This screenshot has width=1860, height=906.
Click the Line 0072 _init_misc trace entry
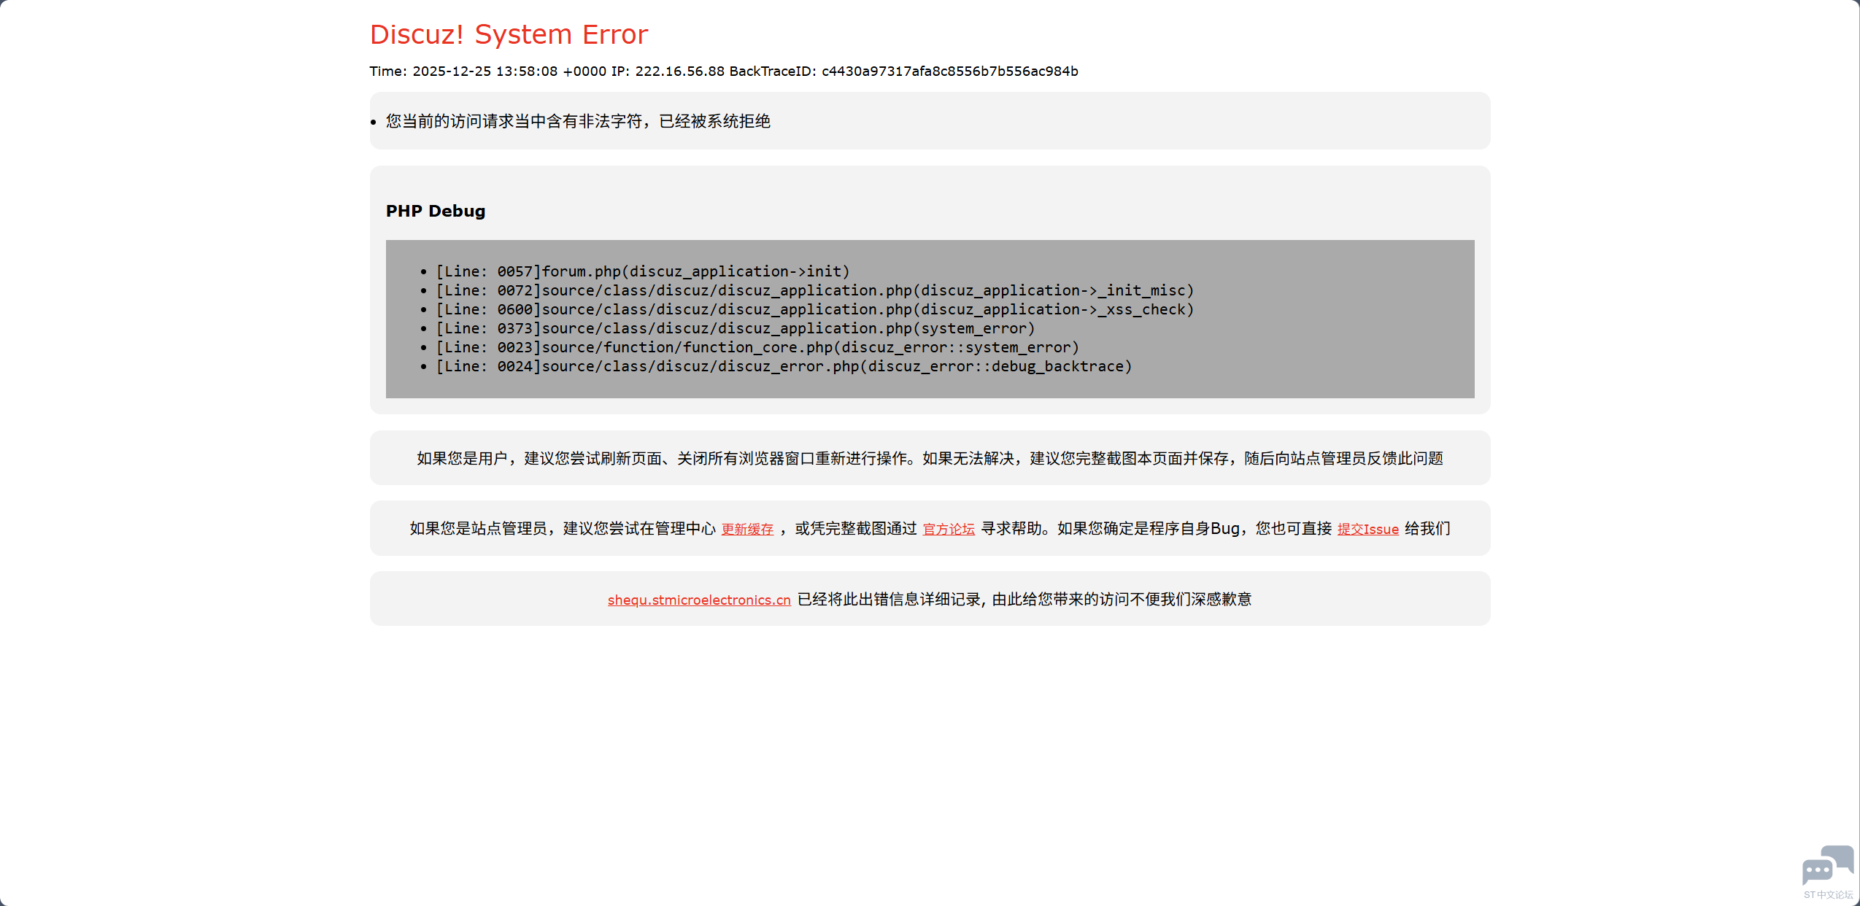click(814, 290)
